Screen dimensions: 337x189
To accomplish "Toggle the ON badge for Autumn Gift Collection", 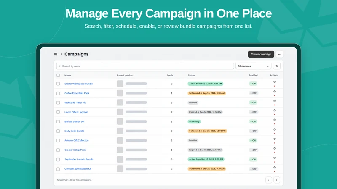I will (253, 141).
